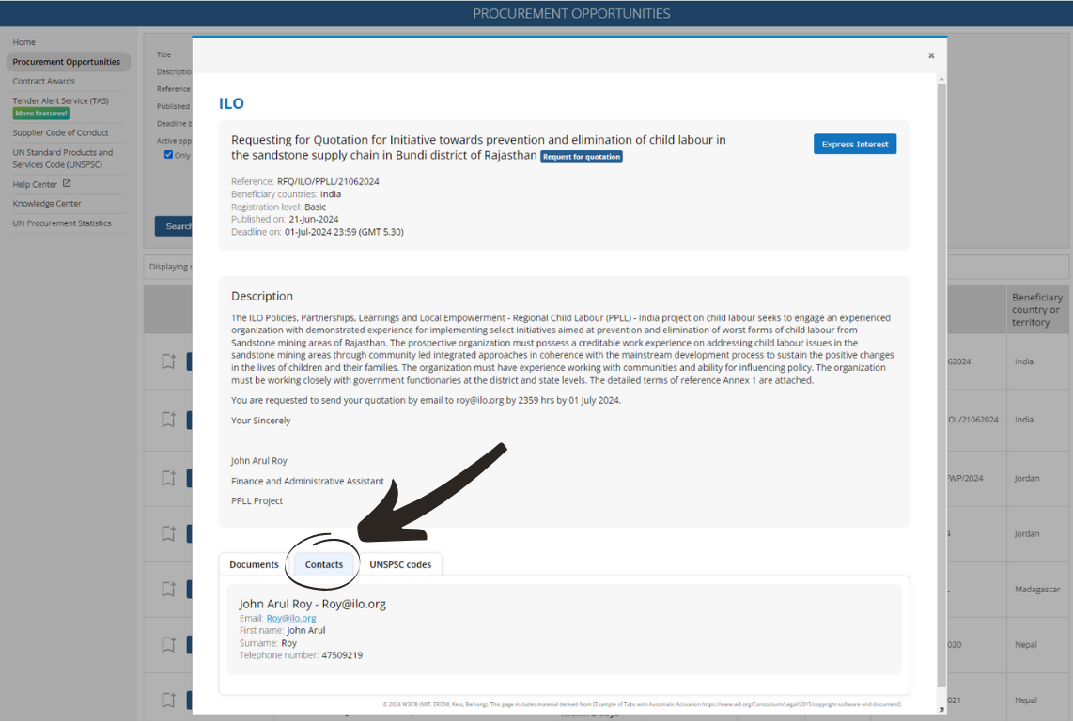
Task: Click published date 21-Jun-2024
Action: pos(314,220)
